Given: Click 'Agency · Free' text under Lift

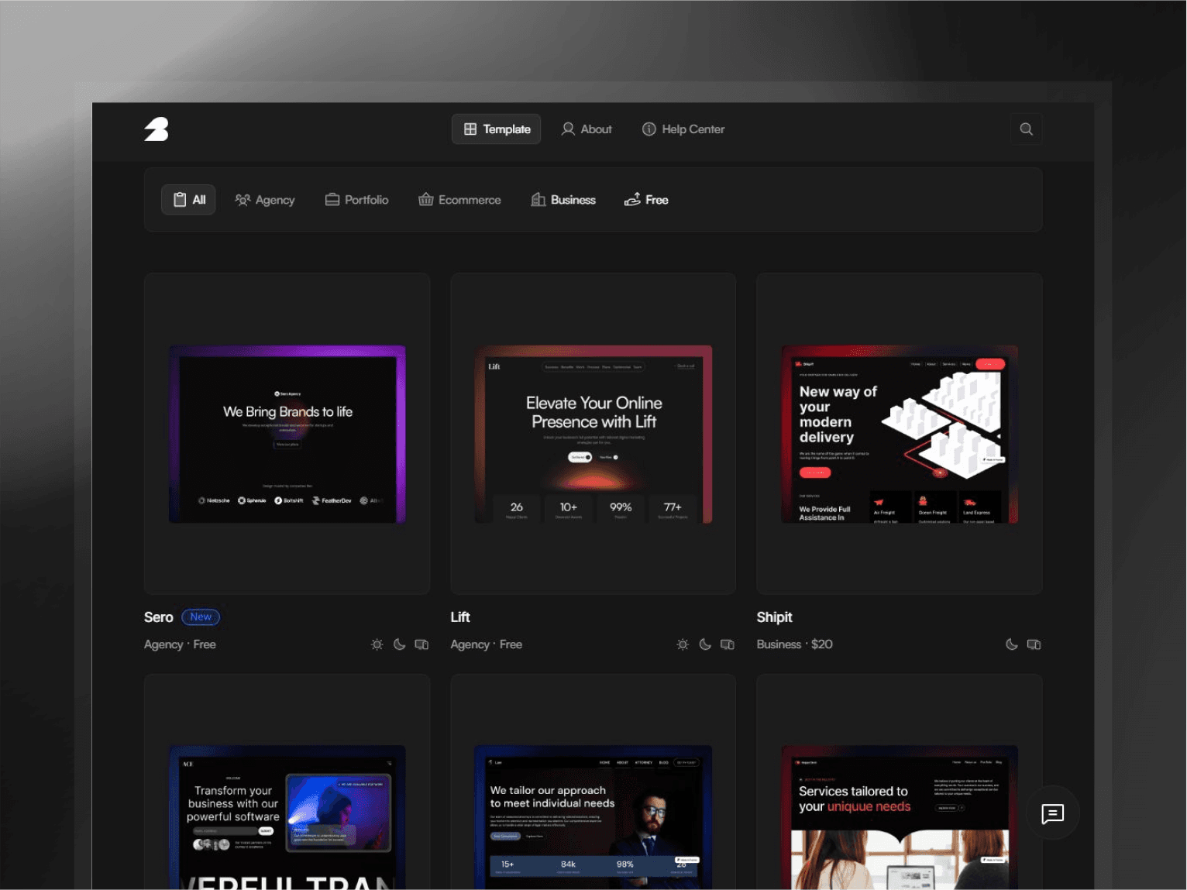Looking at the screenshot, I should pyautogui.click(x=487, y=644).
